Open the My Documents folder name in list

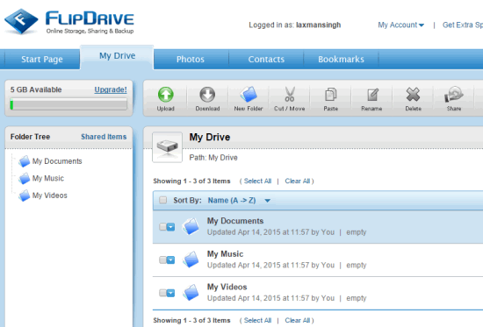pos(235,221)
